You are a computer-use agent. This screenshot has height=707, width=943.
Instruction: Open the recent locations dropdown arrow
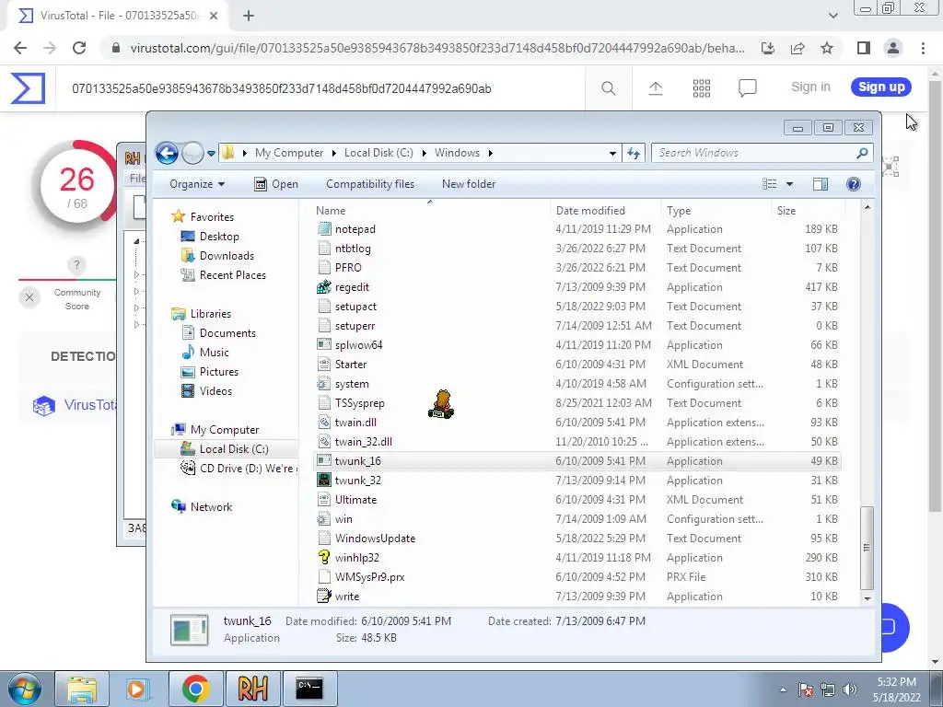[x=211, y=154]
